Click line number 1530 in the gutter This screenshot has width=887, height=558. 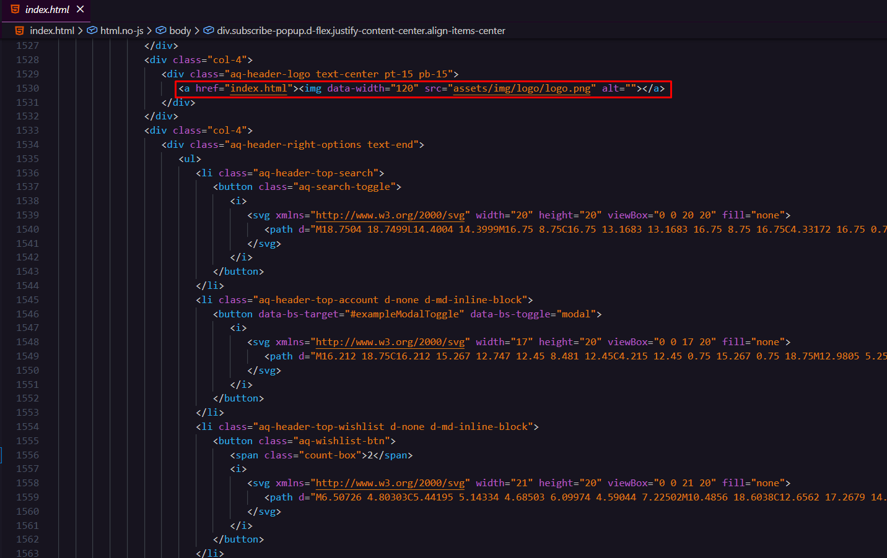click(28, 88)
